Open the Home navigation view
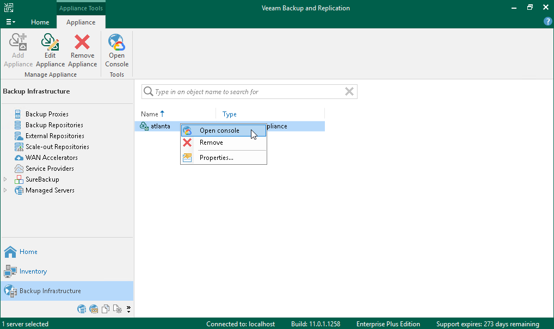Viewport: 554px width, 329px height. tap(67, 252)
